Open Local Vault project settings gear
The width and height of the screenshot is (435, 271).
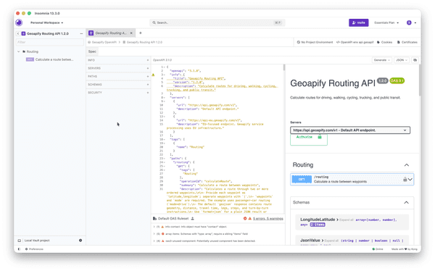coord(80,241)
